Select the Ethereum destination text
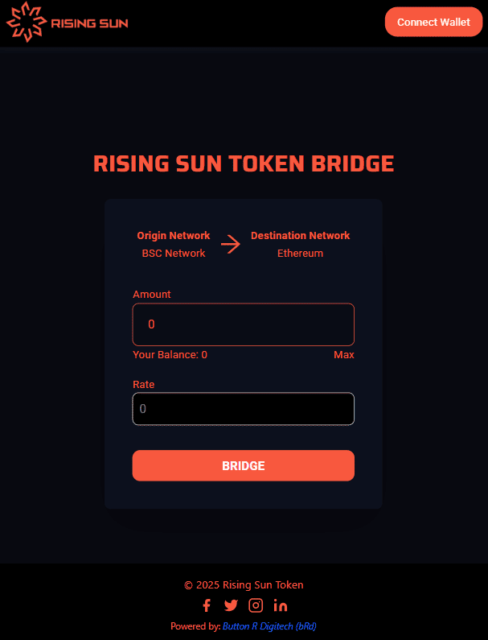This screenshot has height=640, width=488. pyautogui.click(x=300, y=254)
